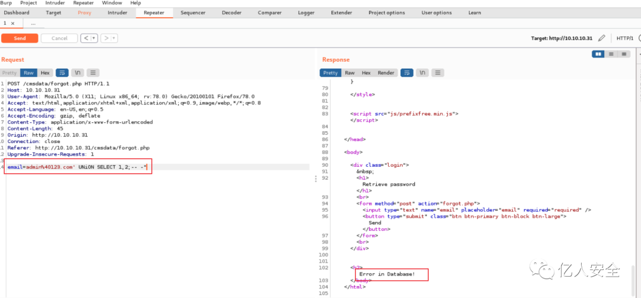This screenshot has height=298, width=641.
Task: Toggle word wrap in Response panel
Action: (407, 73)
